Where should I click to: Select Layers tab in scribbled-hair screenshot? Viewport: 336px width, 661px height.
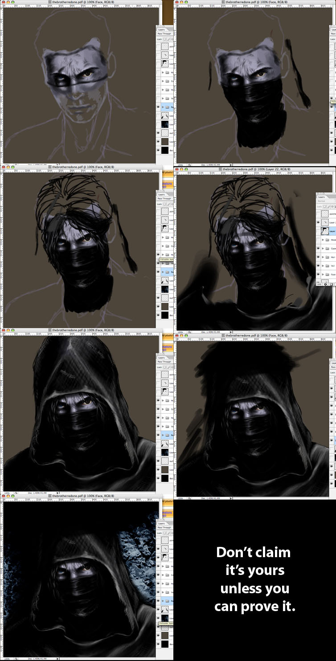click(x=162, y=195)
